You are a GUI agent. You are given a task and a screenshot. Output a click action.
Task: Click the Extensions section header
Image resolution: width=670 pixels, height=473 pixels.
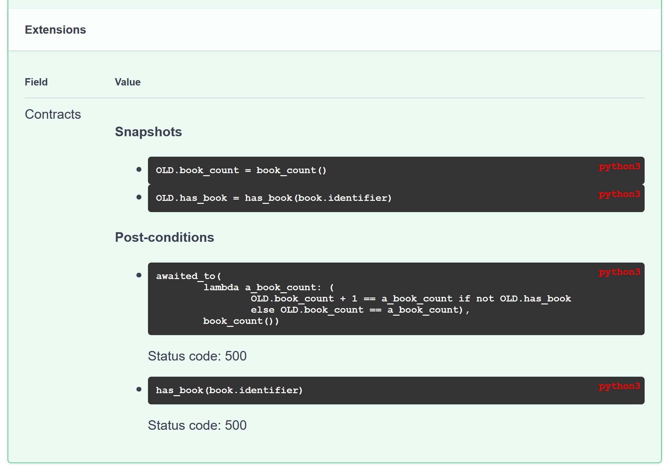coord(55,30)
